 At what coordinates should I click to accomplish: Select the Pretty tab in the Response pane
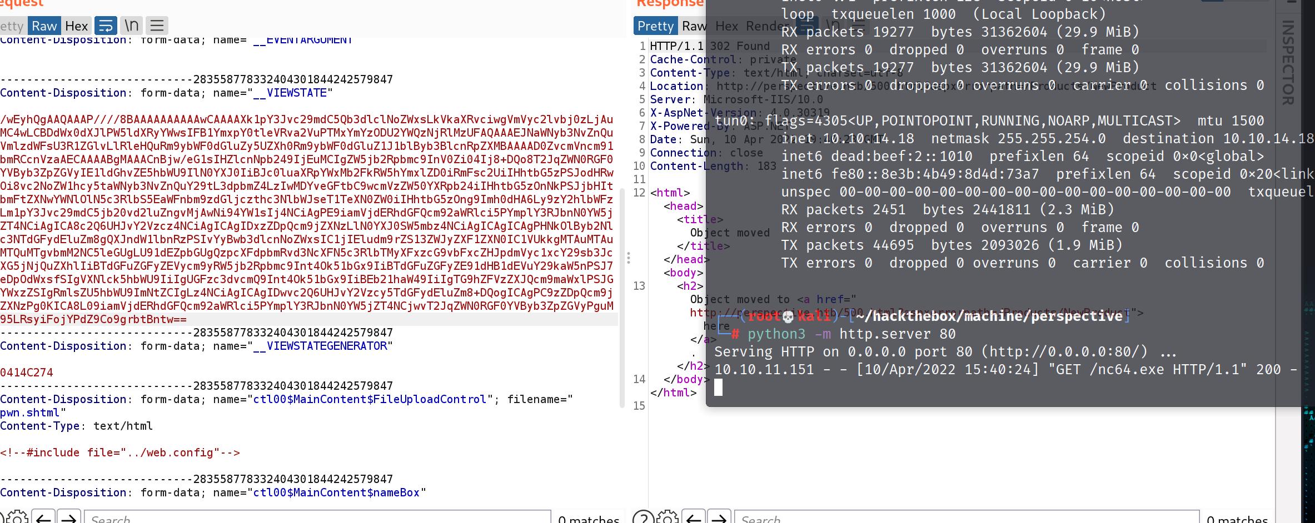[655, 26]
